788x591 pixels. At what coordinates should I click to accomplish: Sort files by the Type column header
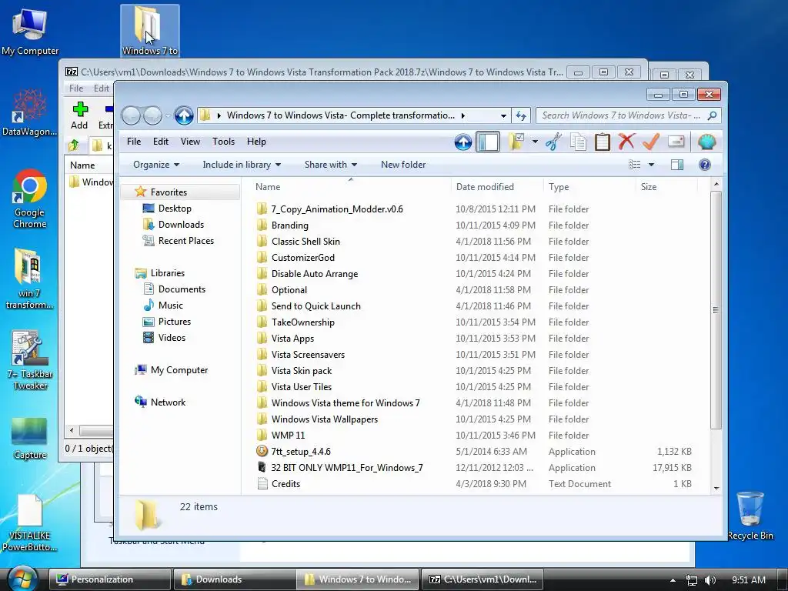coord(590,187)
